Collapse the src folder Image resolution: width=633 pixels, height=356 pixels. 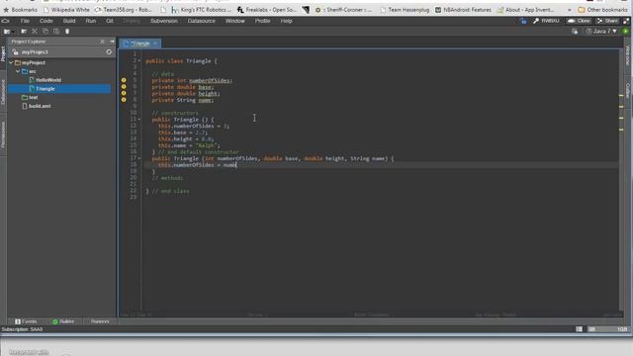[18, 71]
